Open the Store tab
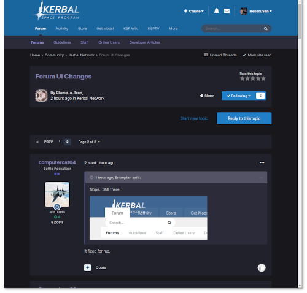The image size is (307, 293). pos(82,29)
